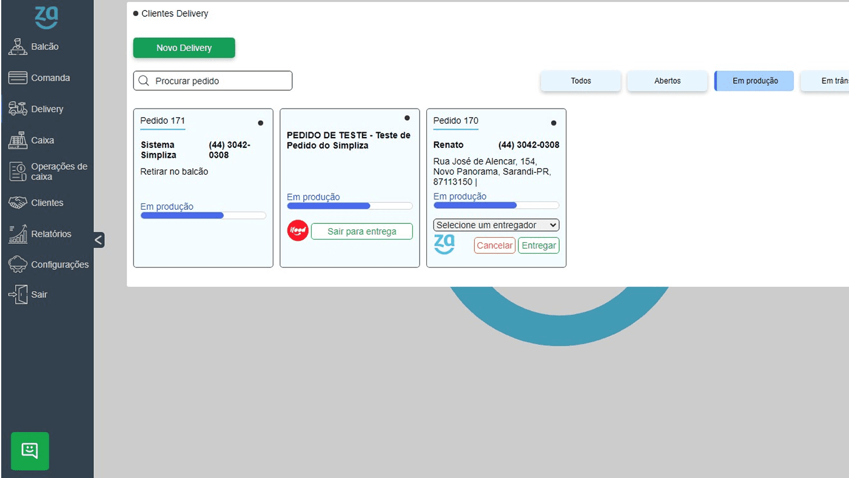849x478 pixels.
Task: Collapse the sidebar with the arrow handle
Action: click(99, 240)
